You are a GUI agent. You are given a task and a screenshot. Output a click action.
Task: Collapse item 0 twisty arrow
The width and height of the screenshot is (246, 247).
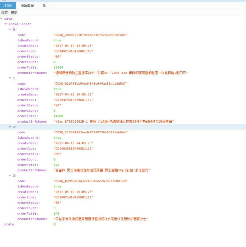click(x=10, y=30)
